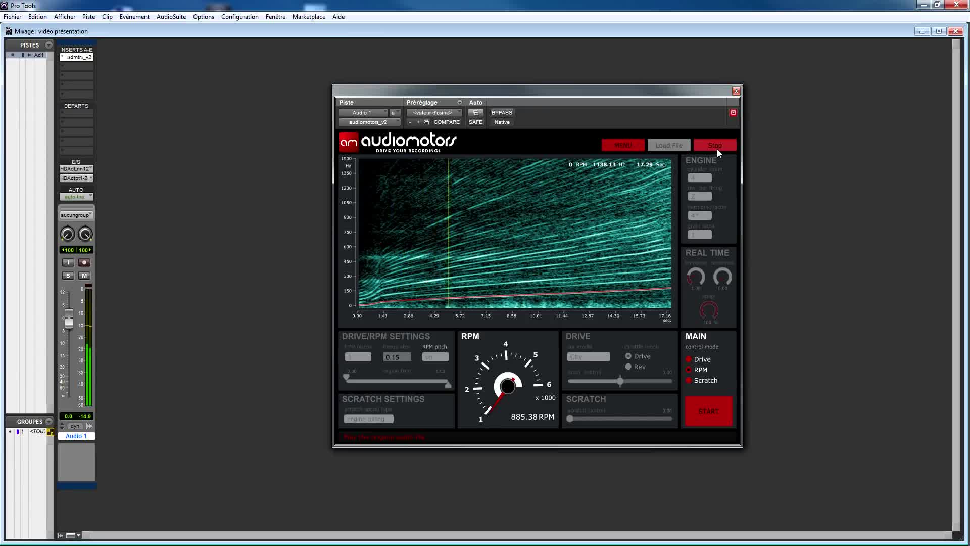The image size is (970, 546).
Task: Open the Piste menu
Action: 88,17
